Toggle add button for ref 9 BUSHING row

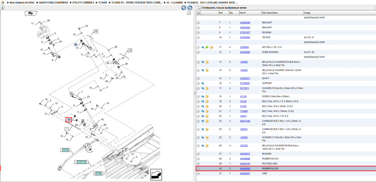[x=198, y=33]
